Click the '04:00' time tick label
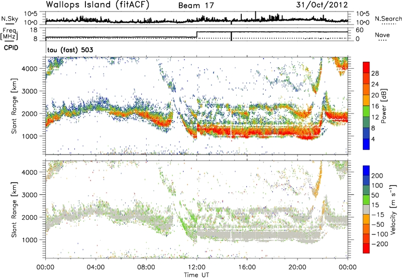Image resolution: width=402 pixels, height=278 pixels. pos(95,267)
